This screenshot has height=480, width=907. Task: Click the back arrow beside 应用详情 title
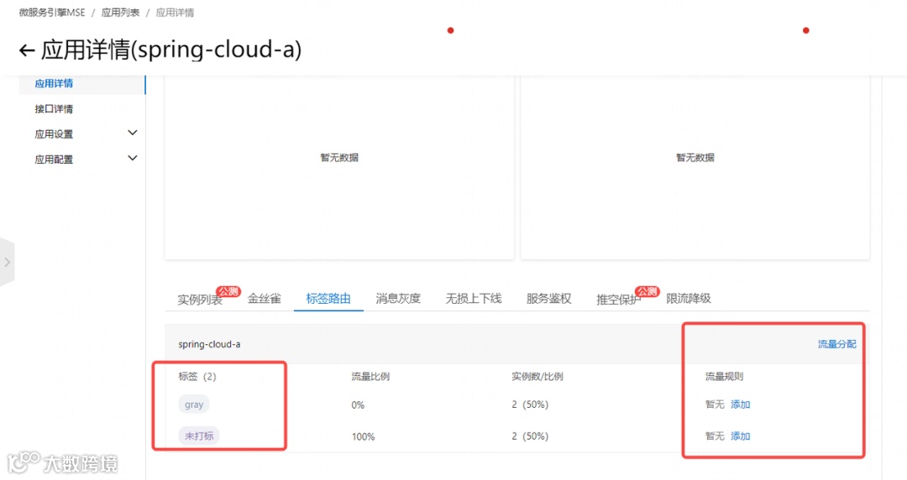[27, 50]
